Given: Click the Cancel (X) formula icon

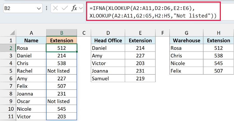Looking at the screenshot, I should tap(55, 8).
